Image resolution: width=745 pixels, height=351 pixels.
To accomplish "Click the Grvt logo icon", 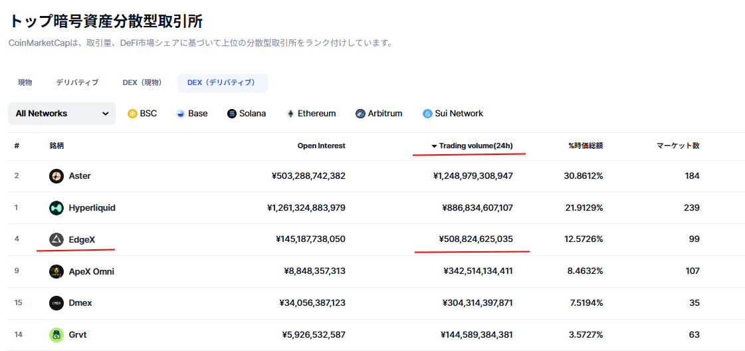I will (56, 335).
